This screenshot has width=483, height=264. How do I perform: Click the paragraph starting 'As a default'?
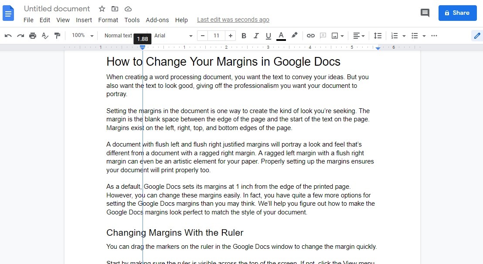(241, 200)
